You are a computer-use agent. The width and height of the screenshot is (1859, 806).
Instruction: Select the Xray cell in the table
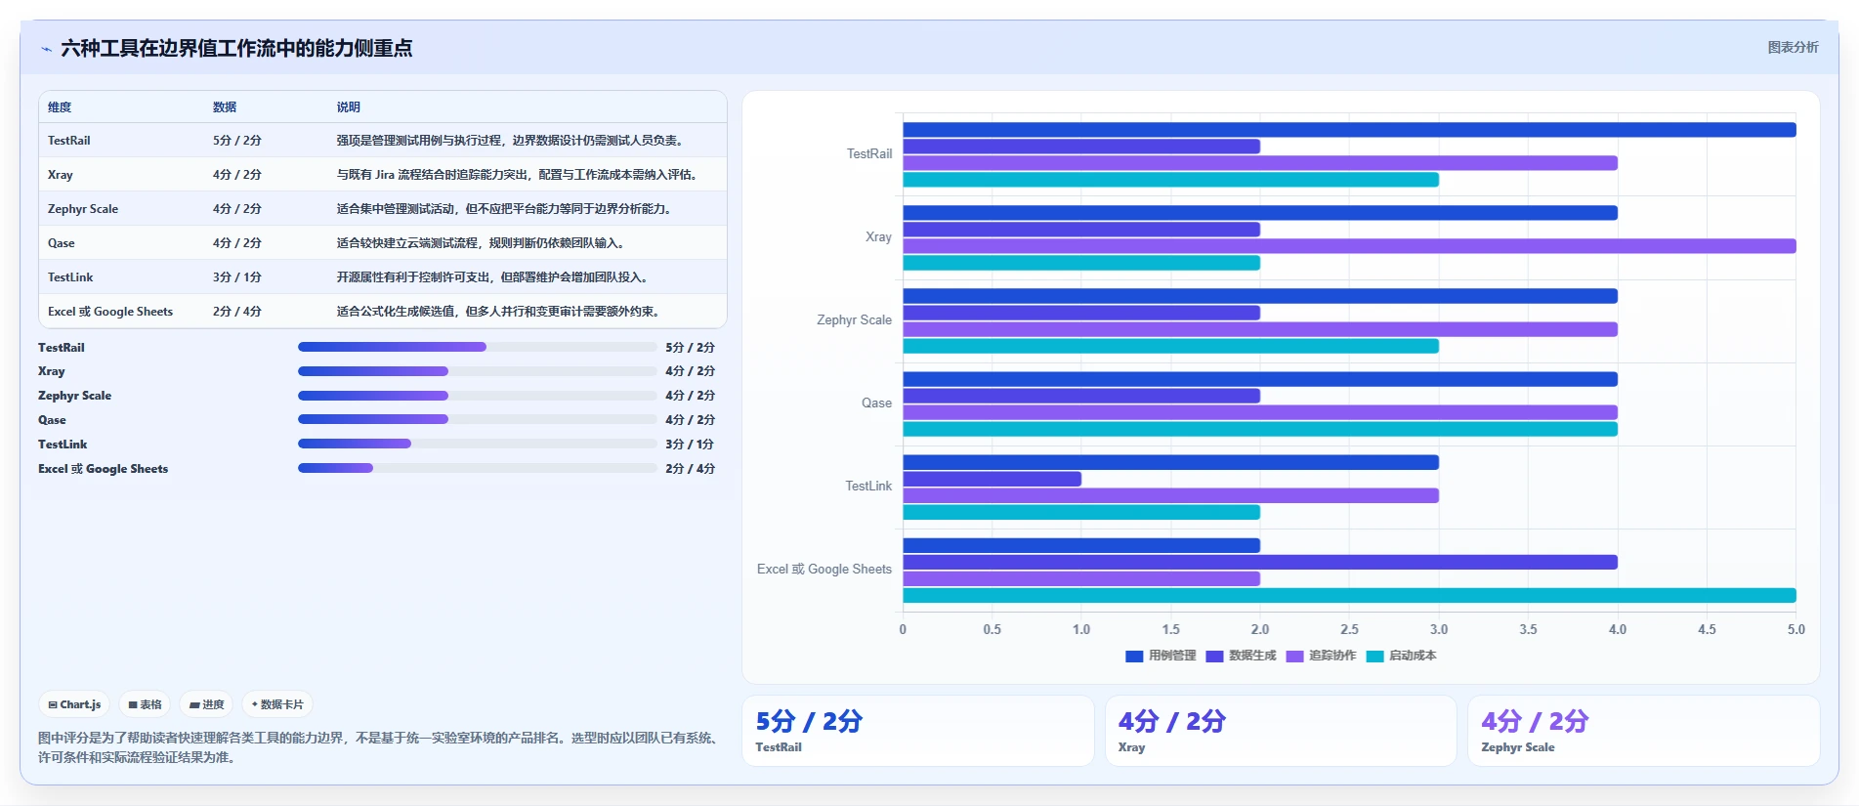click(61, 175)
